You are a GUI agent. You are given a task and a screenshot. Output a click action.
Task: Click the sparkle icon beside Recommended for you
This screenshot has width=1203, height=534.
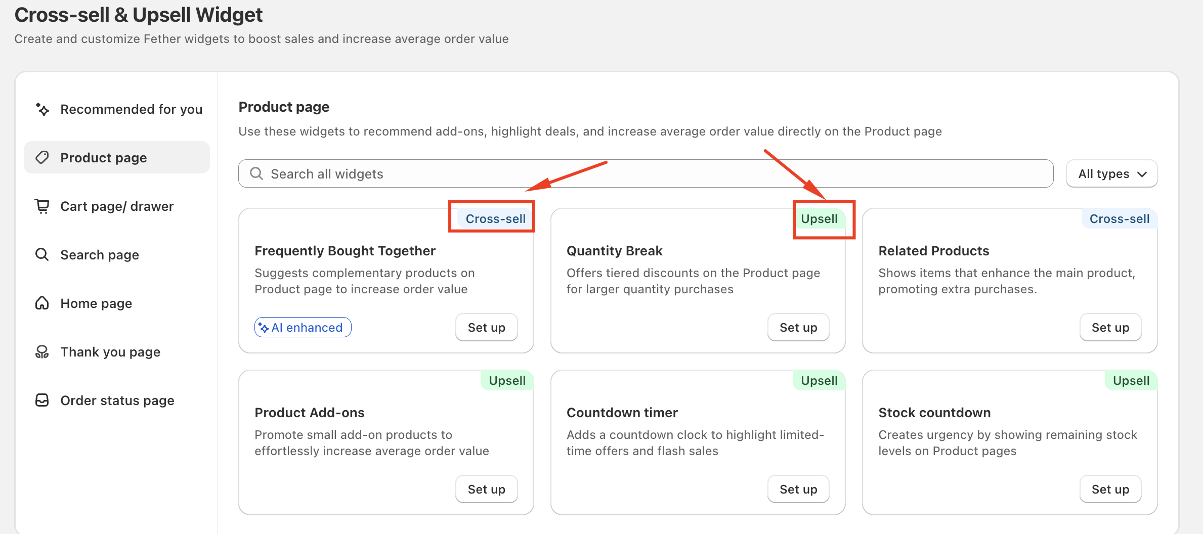point(42,109)
